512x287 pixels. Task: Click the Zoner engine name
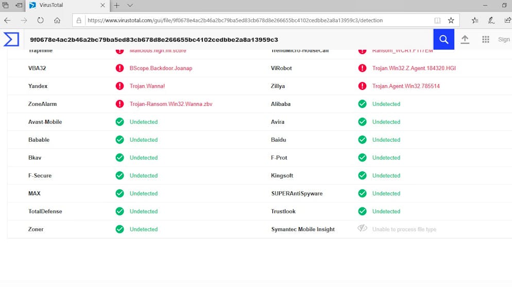(36, 229)
